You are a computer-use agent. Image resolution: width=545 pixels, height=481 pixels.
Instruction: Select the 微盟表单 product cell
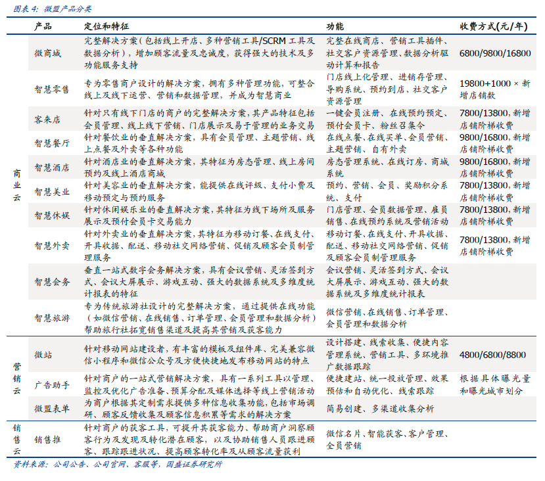[x=52, y=409]
